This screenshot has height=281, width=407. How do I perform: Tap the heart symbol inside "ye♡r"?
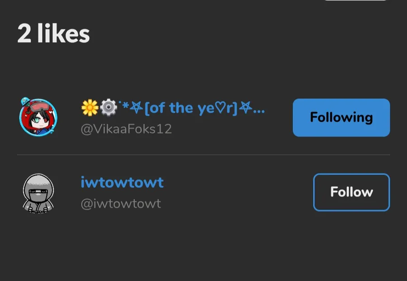coord(221,108)
